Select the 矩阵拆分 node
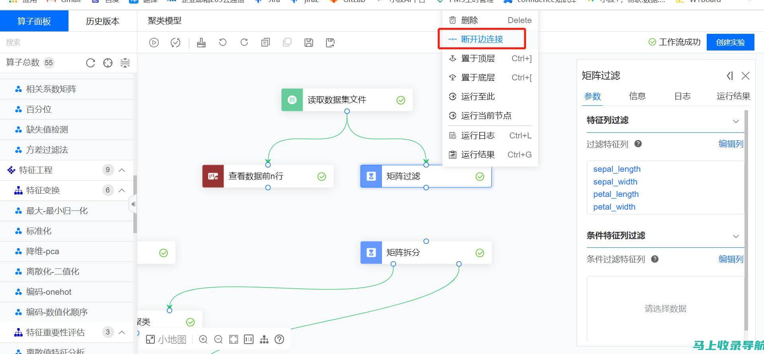764x354 pixels. (426, 253)
